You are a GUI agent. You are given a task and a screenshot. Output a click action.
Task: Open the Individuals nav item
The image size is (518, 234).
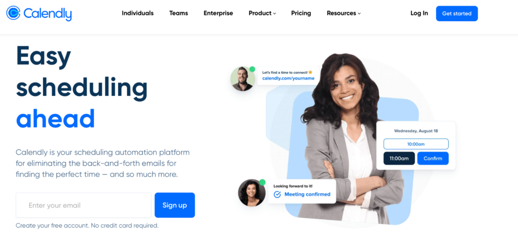[138, 13]
